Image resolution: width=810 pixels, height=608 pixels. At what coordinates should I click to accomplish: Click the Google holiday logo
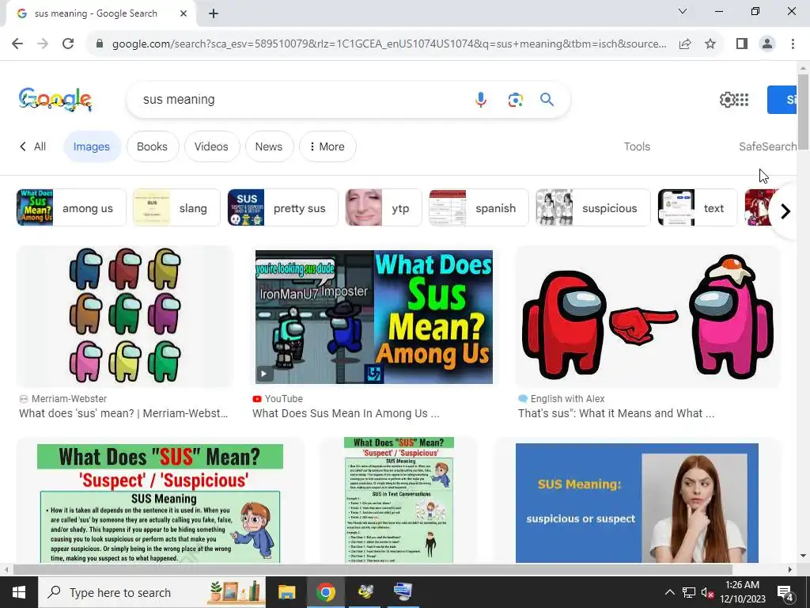(55, 99)
